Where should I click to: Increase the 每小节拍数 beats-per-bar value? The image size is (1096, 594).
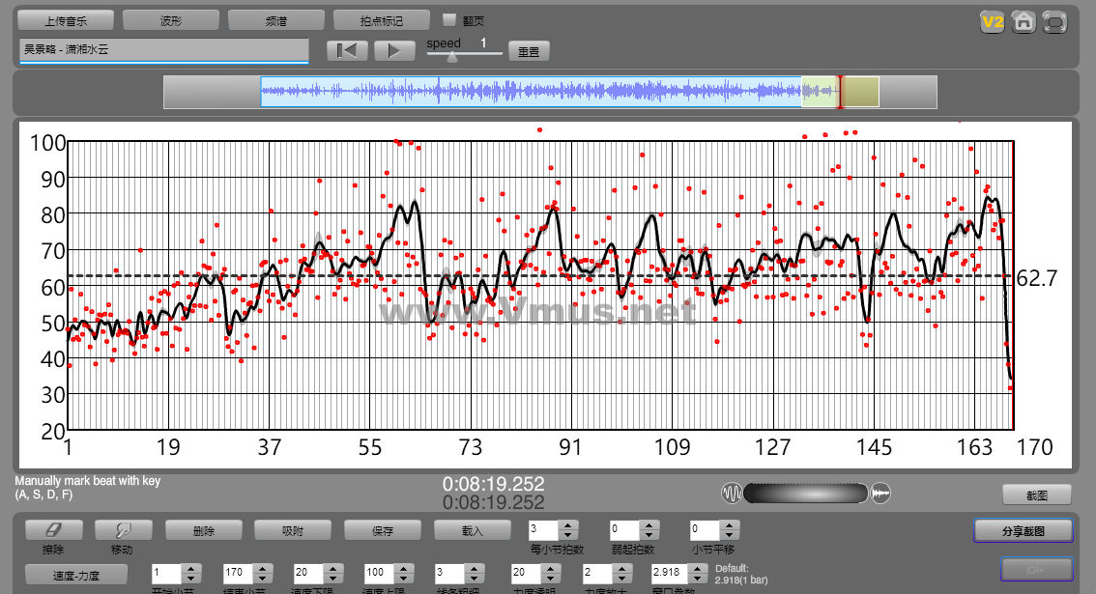pos(568,524)
